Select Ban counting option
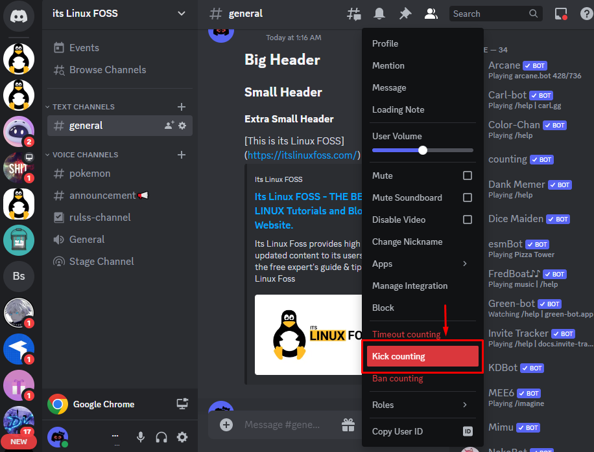The height and width of the screenshot is (452, 594). (422, 378)
